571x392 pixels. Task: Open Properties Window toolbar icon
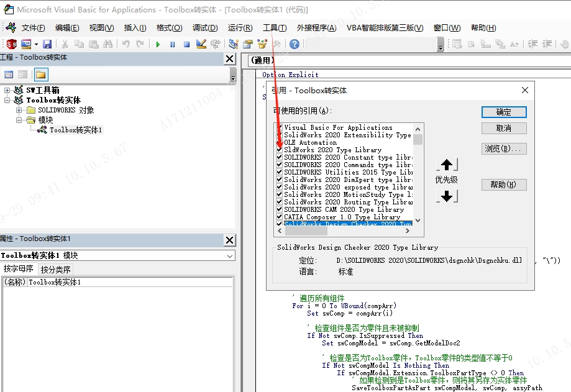(x=248, y=44)
